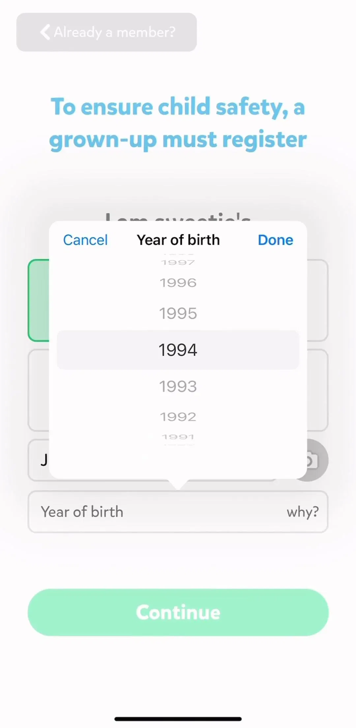This screenshot has width=356, height=728.
Task: Open the Already a member button
Action: 106,32
